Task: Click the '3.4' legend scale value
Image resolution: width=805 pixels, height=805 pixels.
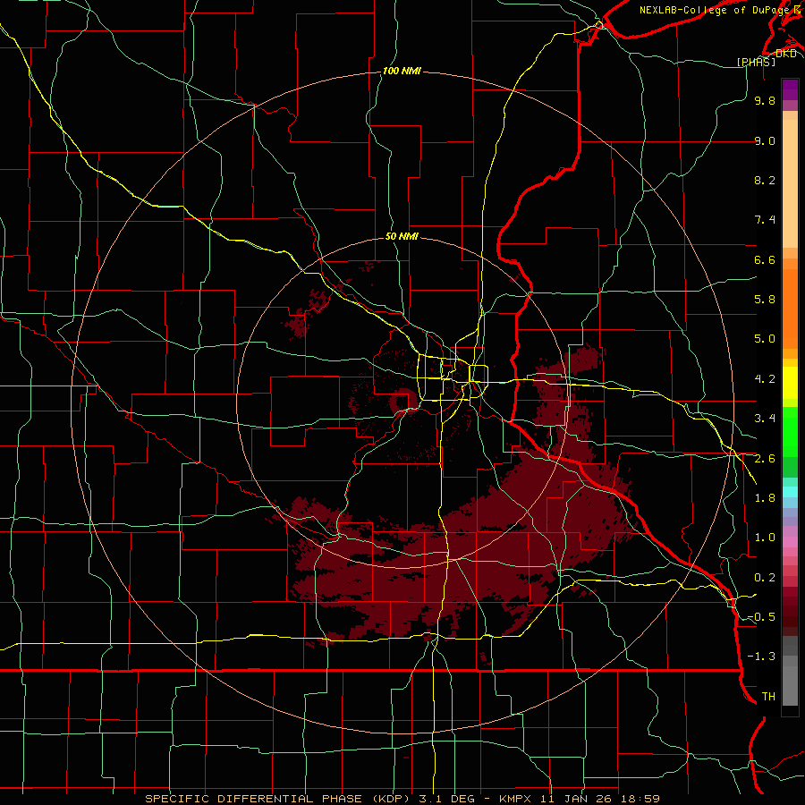Action: (765, 419)
